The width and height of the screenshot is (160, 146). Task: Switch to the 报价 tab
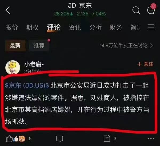tap(12, 27)
